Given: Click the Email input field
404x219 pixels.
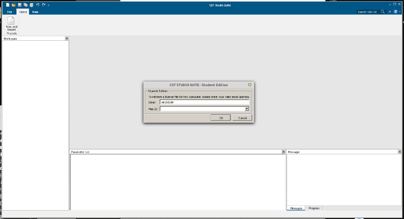Looking at the screenshot, I should [x=205, y=102].
